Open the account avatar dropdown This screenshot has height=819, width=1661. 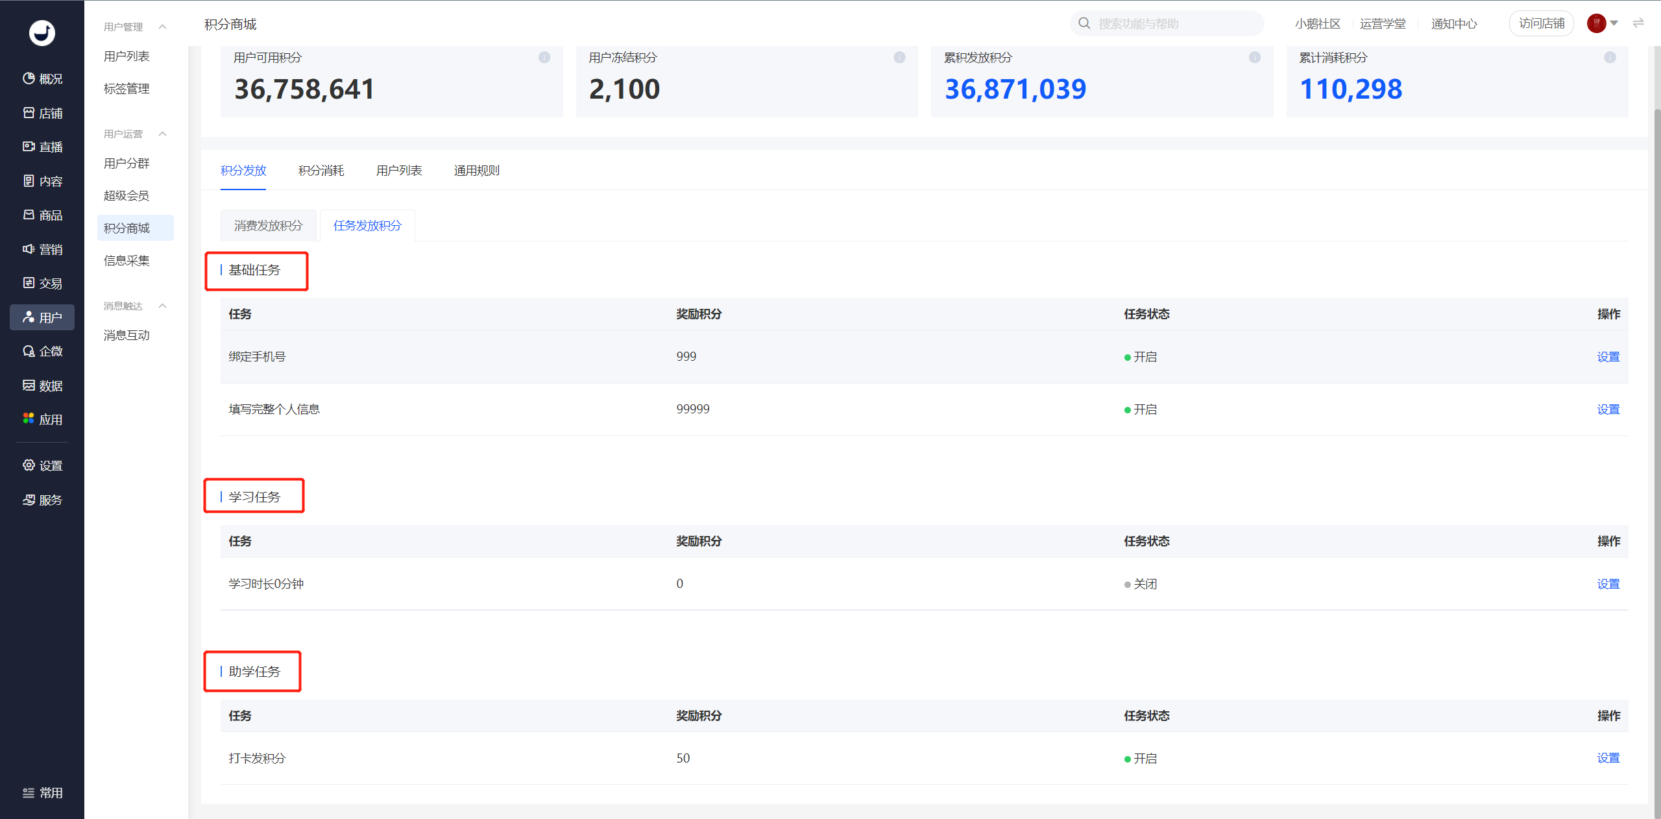pos(1602,23)
